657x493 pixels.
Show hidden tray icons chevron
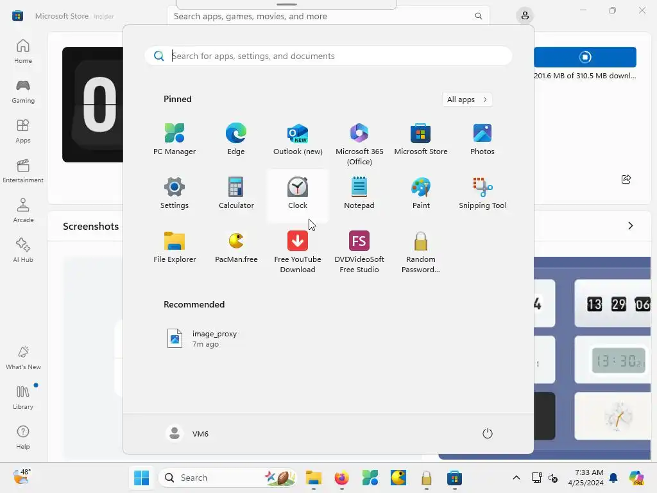tap(516, 478)
